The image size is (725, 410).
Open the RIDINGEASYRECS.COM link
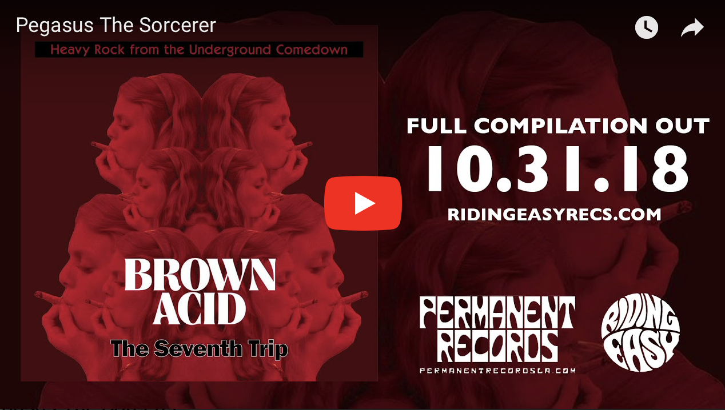[x=554, y=214]
